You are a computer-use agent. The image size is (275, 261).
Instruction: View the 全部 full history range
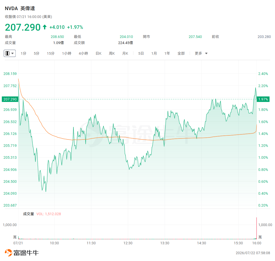pyautogui.click(x=181, y=53)
